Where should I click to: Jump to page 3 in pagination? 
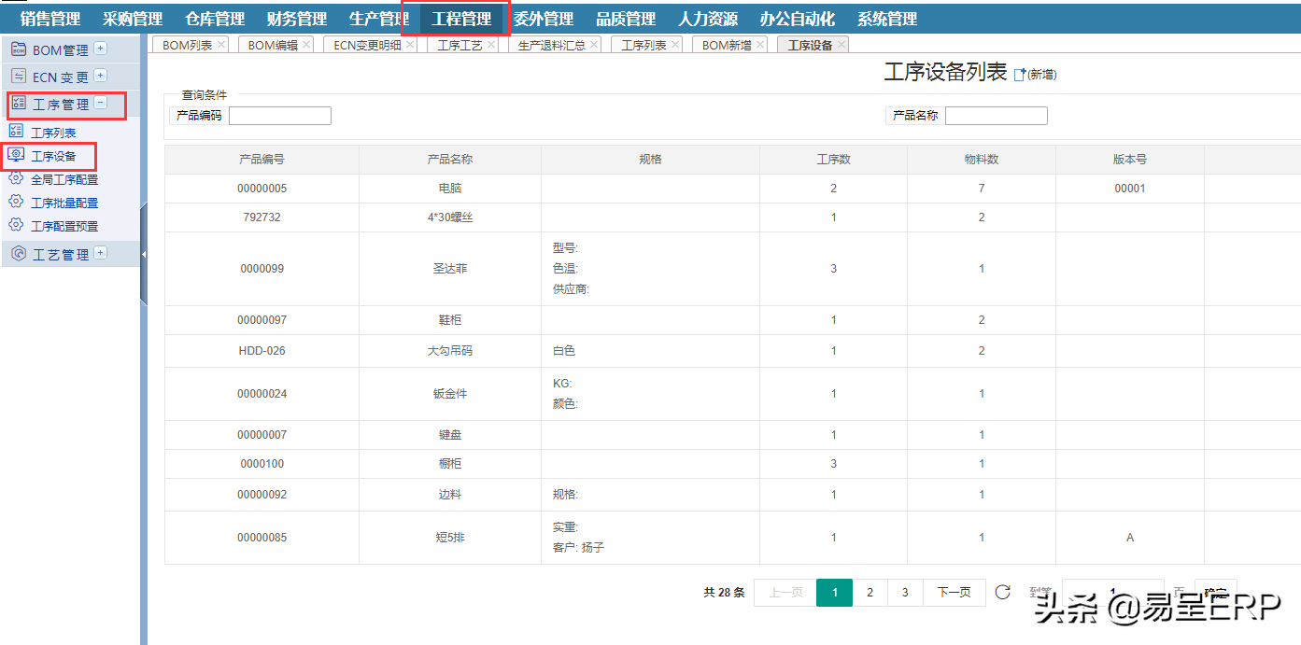(904, 592)
